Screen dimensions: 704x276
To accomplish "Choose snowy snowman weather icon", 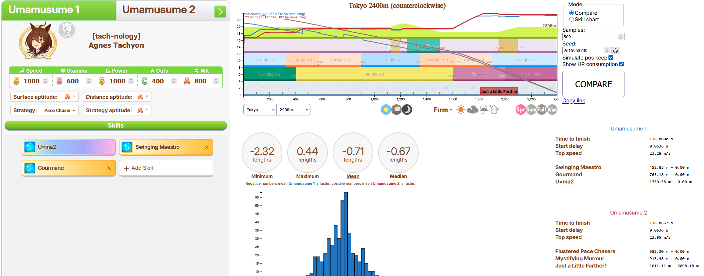I will pos(494,110).
